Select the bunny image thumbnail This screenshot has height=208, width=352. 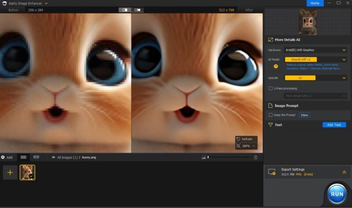[x=27, y=172]
